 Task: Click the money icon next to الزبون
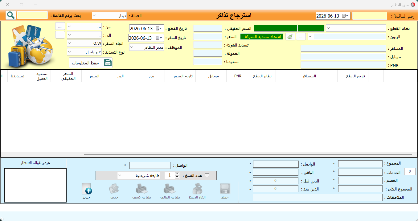coord(290,37)
